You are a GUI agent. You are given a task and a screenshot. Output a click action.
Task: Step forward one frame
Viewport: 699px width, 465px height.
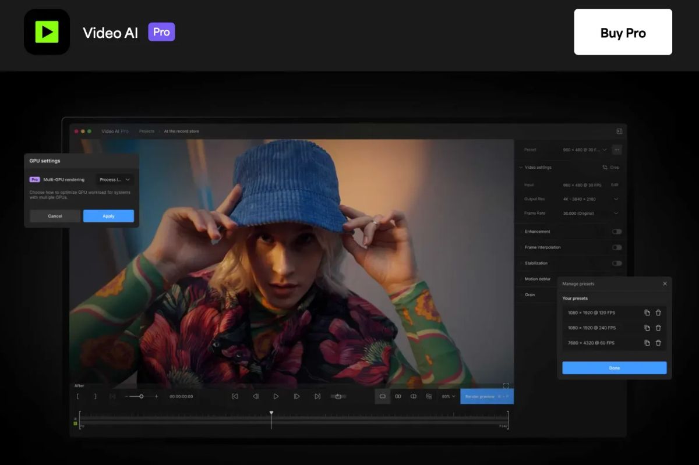coord(296,396)
